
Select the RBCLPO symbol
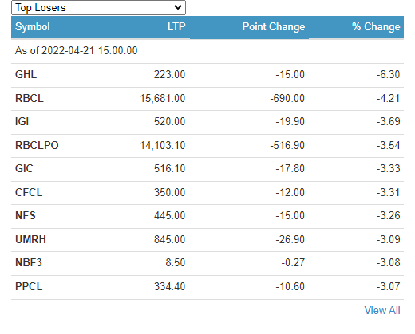pos(37,145)
